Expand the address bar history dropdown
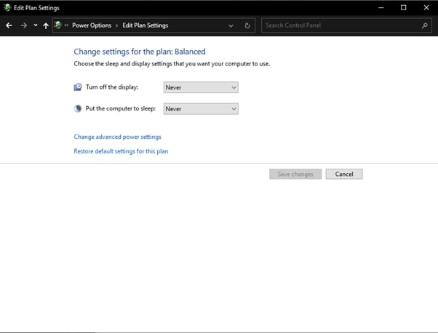 (231, 25)
